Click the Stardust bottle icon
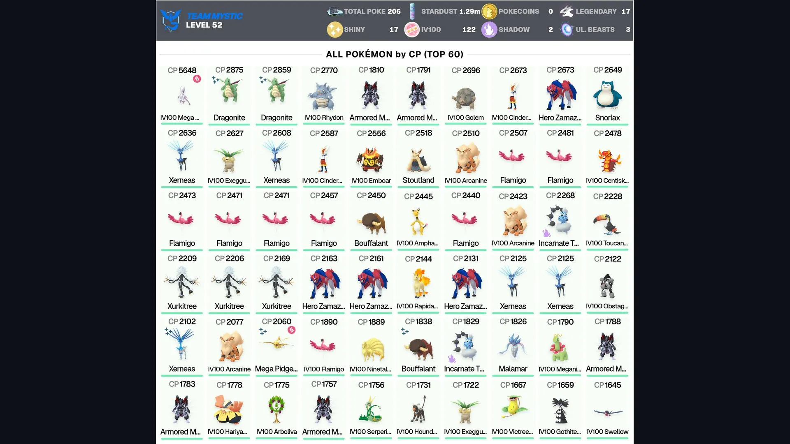790x444 pixels. tap(412, 12)
